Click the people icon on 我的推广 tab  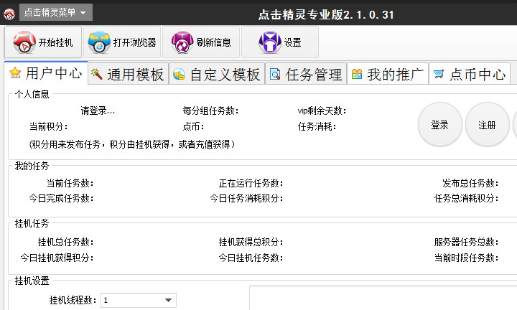[357, 74]
